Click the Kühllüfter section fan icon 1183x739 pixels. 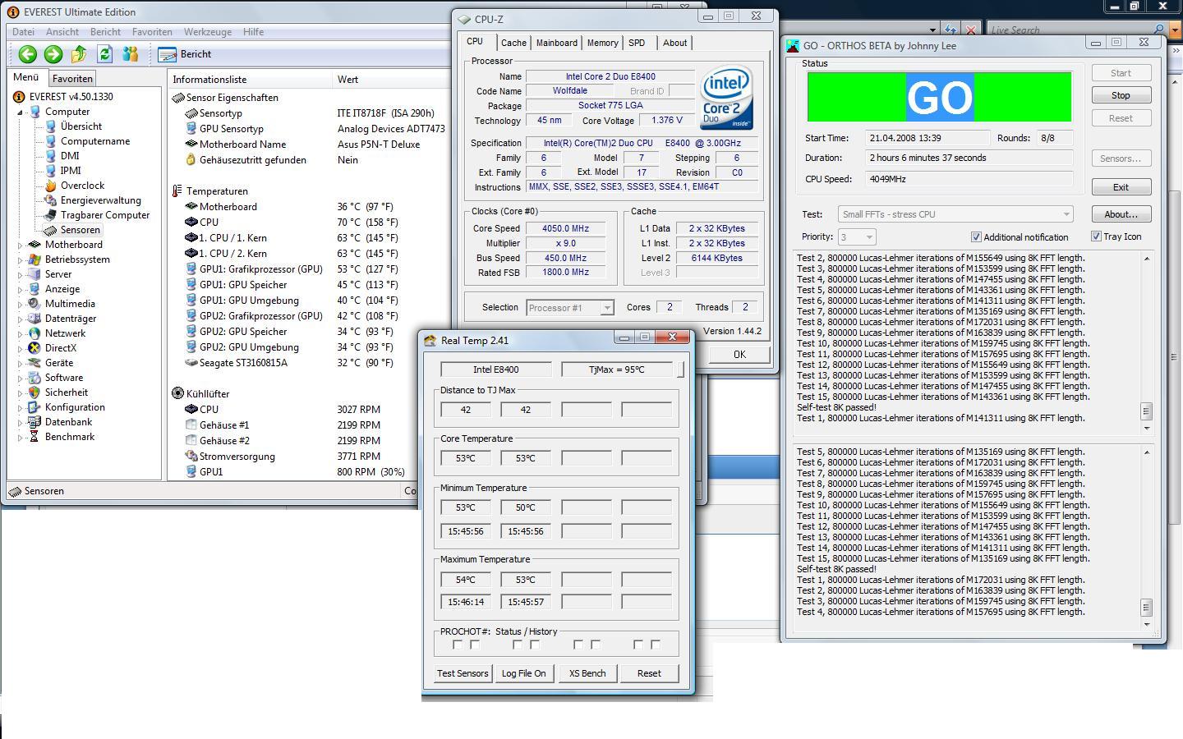tap(177, 393)
